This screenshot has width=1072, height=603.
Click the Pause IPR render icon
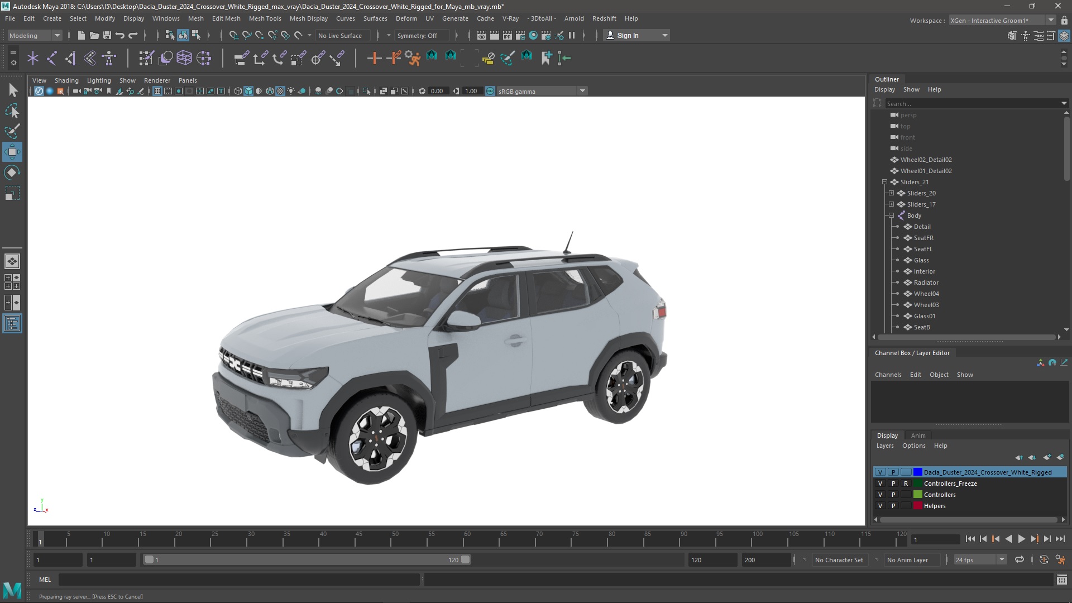[572, 35]
